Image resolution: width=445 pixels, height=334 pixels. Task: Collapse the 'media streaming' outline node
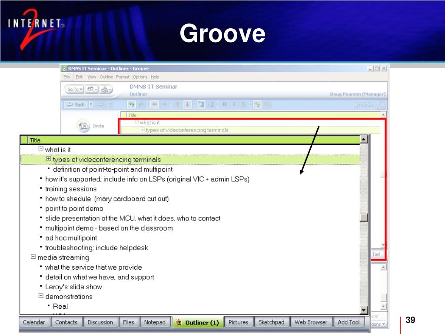point(33,257)
